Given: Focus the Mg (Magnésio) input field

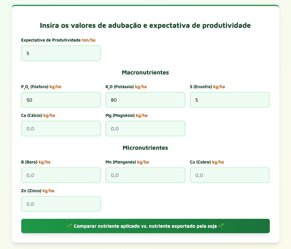Looking at the screenshot, I should coord(145,129).
